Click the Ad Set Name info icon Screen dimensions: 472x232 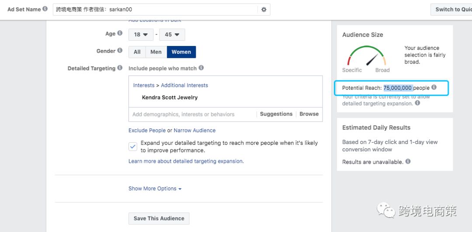[45, 9]
